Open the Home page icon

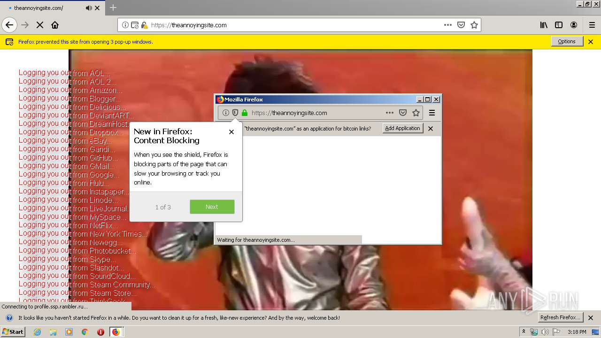click(x=55, y=25)
